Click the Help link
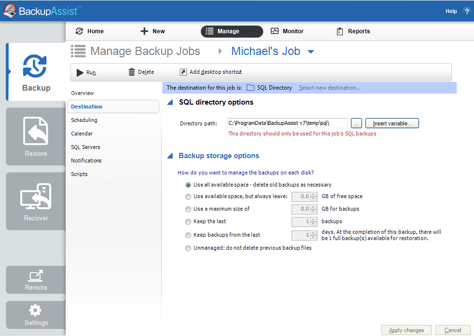The height and width of the screenshot is (336, 474). click(451, 12)
